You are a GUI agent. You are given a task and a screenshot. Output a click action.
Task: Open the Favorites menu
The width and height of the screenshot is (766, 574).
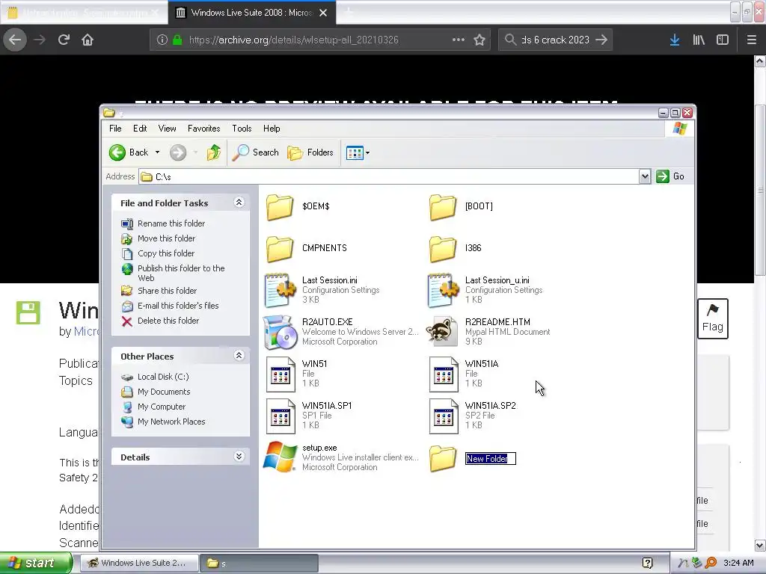point(203,129)
